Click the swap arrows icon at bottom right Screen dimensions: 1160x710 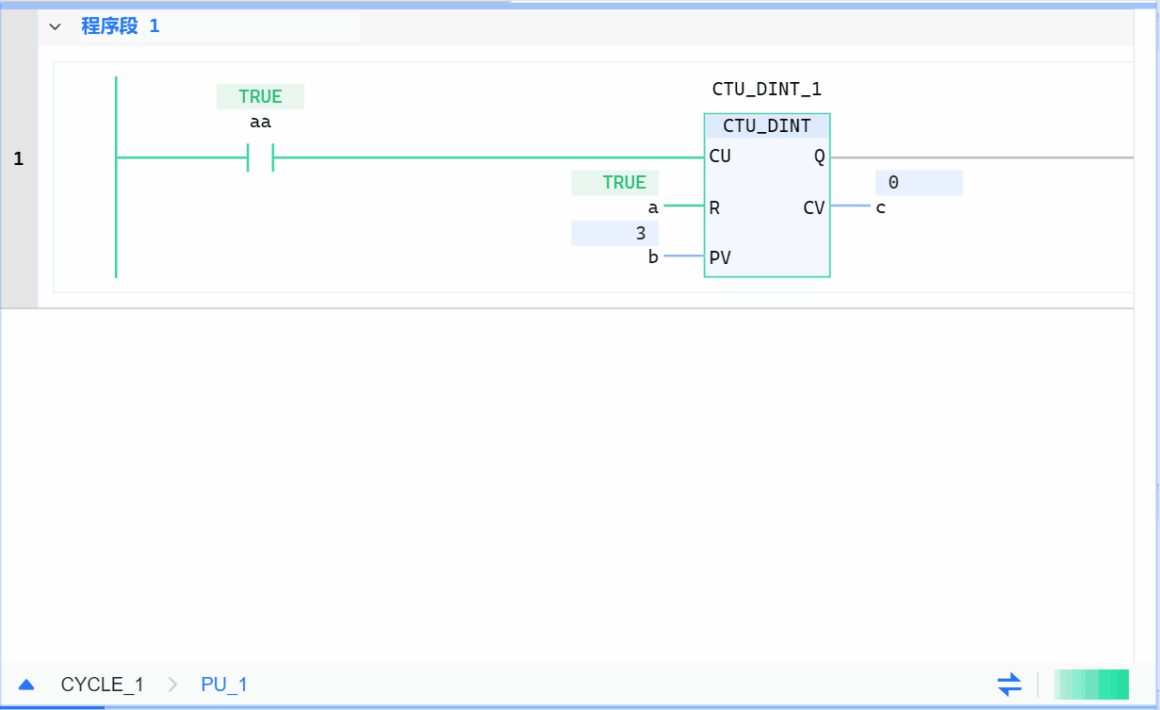[1009, 684]
